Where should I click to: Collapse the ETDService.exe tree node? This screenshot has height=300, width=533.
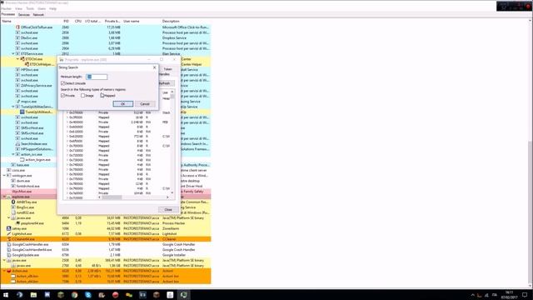[x=13, y=53]
